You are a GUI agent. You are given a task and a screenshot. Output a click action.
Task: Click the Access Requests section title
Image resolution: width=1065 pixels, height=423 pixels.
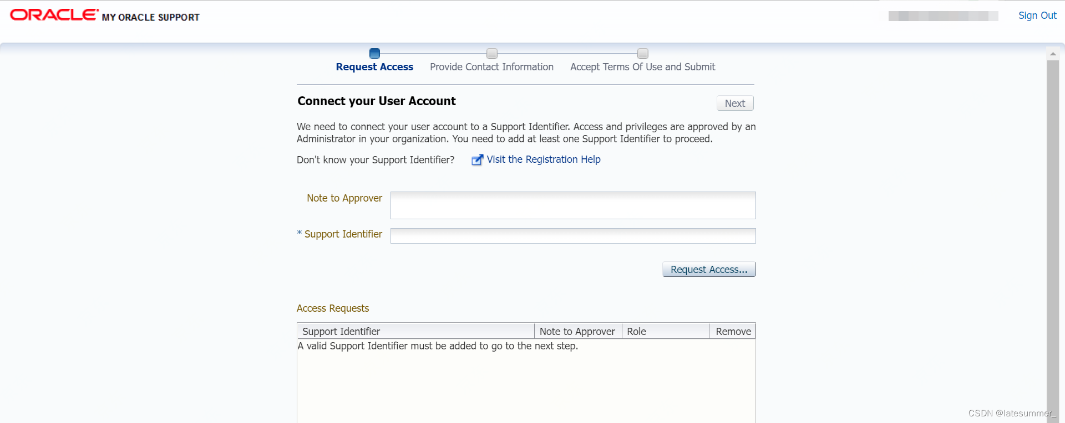pyautogui.click(x=333, y=308)
